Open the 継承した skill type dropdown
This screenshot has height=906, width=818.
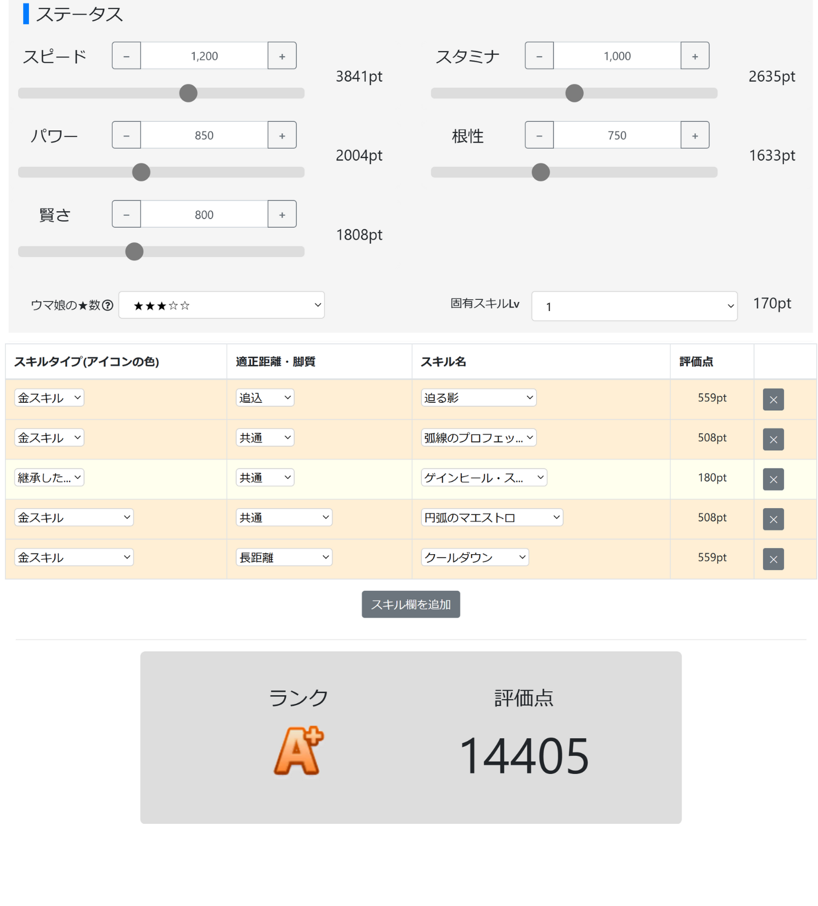coord(49,478)
